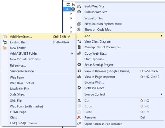Click the red Remove X icon
The image size is (165, 128).
click(x=79, y=118)
